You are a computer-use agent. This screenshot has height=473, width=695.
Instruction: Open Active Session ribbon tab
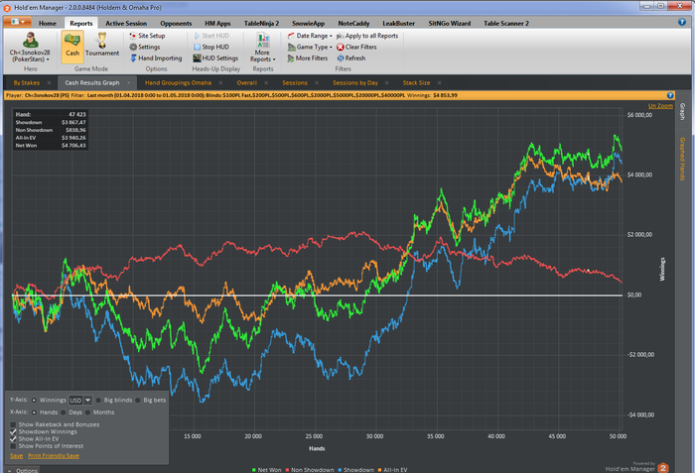pyautogui.click(x=126, y=24)
